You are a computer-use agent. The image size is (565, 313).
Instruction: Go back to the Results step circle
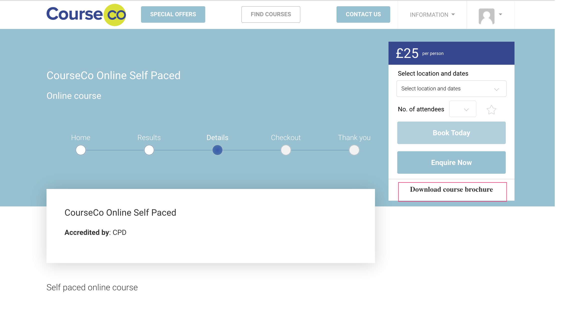pos(149,150)
